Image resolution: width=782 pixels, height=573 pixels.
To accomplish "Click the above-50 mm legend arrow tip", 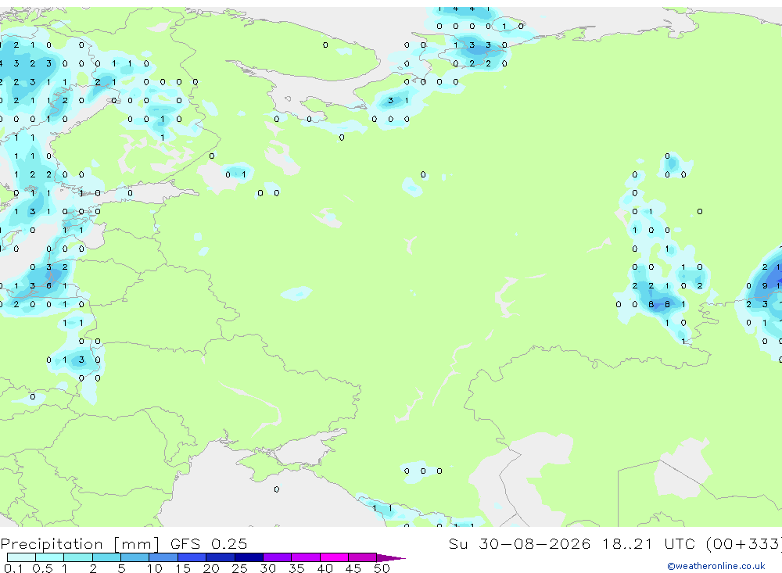I will click(391, 558).
